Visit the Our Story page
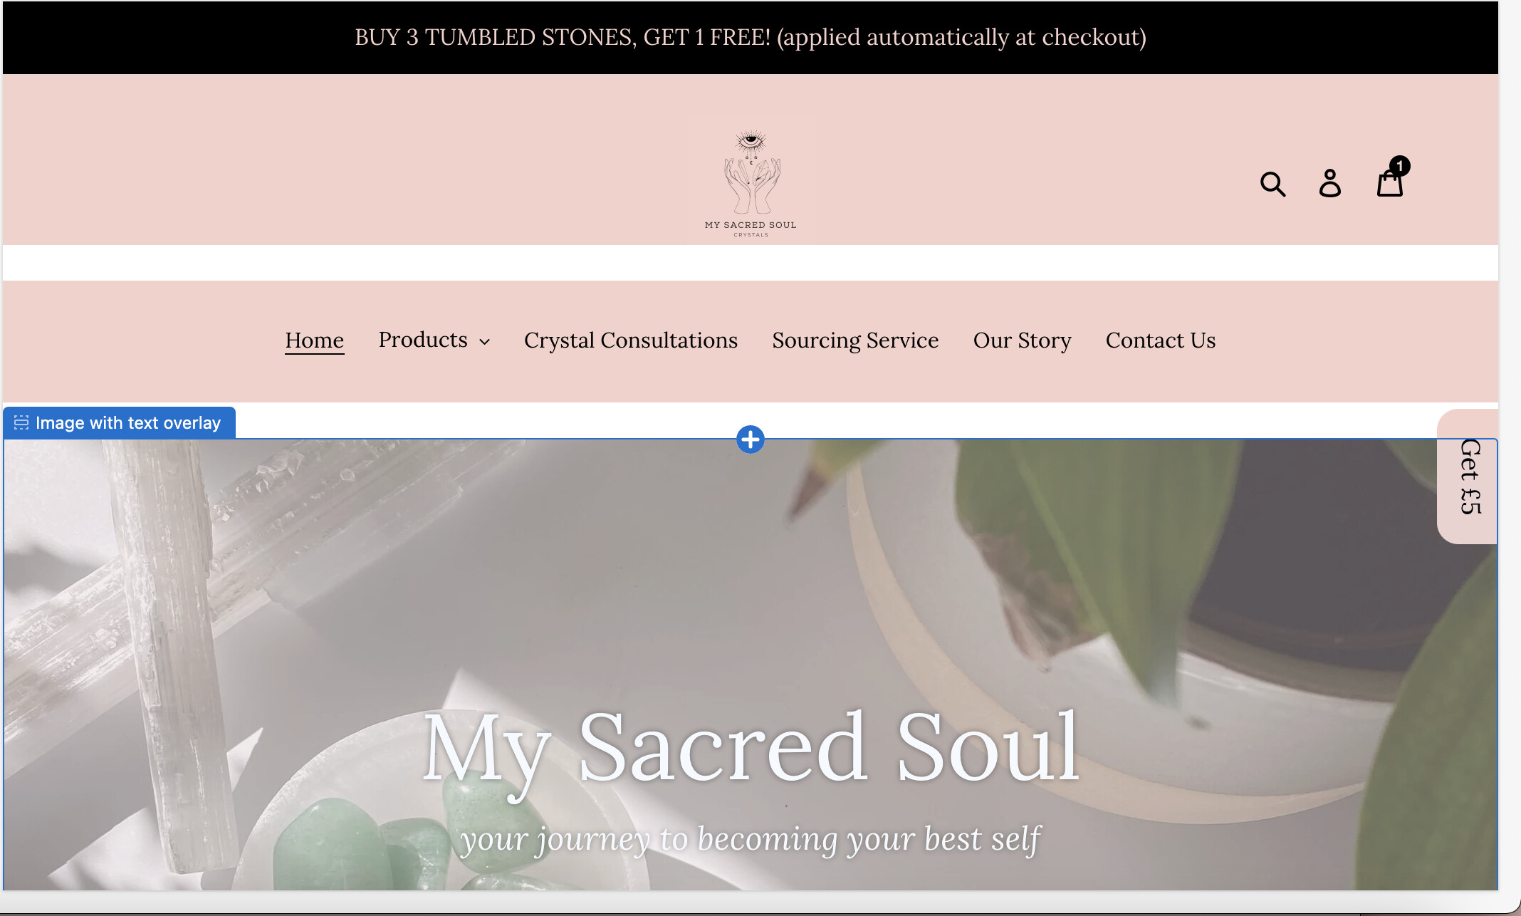 (1022, 340)
